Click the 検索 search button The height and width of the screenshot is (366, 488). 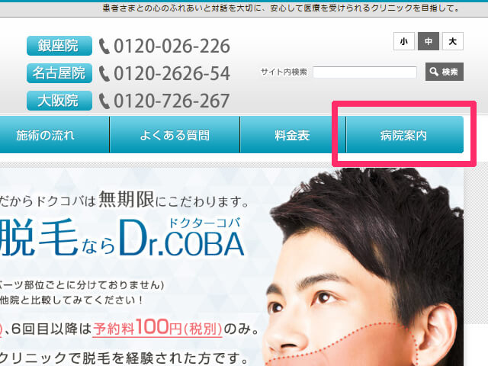tap(445, 72)
